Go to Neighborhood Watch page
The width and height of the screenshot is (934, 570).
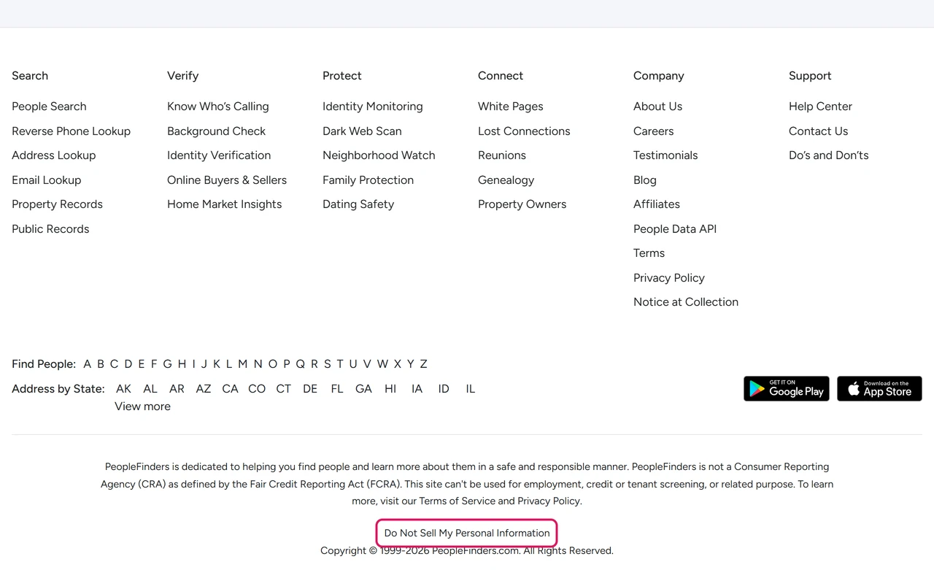click(x=379, y=155)
